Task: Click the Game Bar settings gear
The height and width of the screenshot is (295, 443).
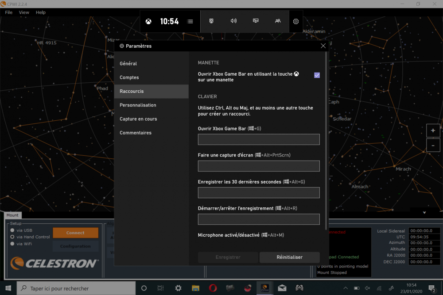Action: 296,21
